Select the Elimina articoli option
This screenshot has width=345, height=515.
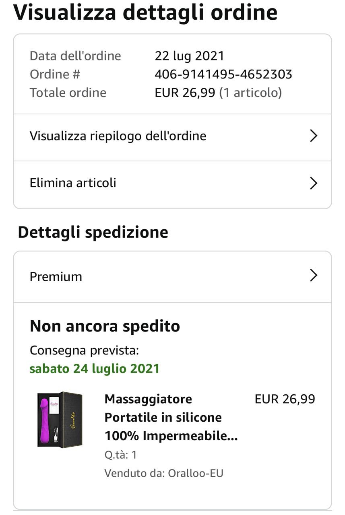pos(73,183)
